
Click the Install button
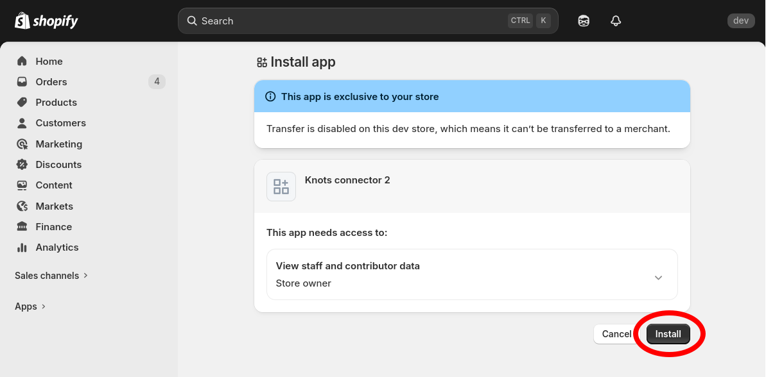click(x=668, y=334)
